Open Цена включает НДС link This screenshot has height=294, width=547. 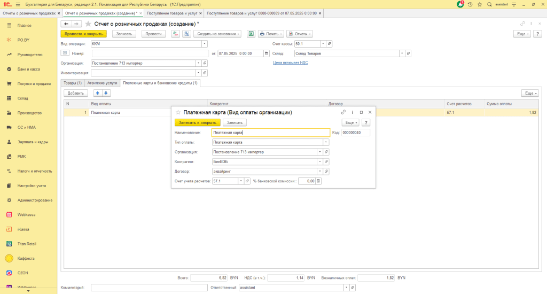coord(290,63)
